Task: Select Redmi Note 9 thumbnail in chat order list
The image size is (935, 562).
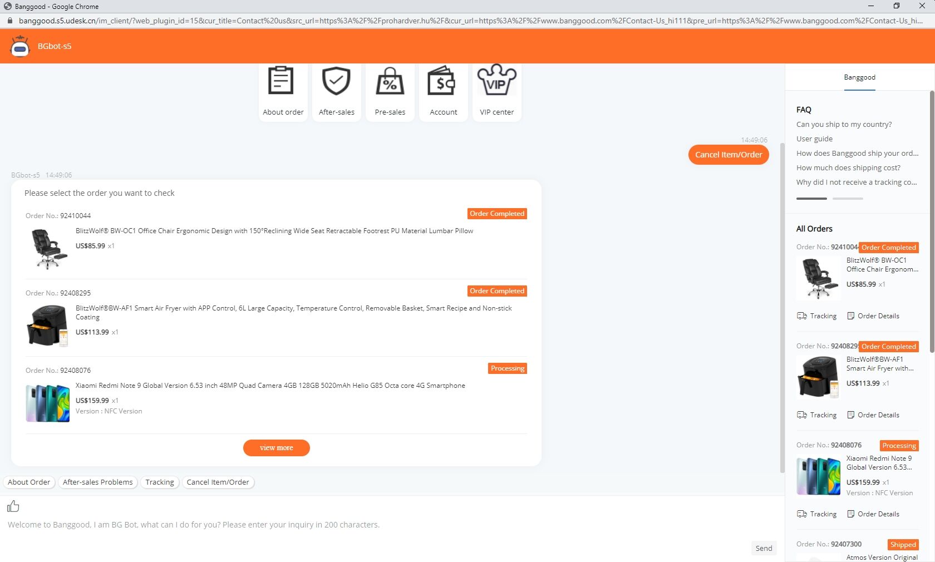Action: point(48,403)
